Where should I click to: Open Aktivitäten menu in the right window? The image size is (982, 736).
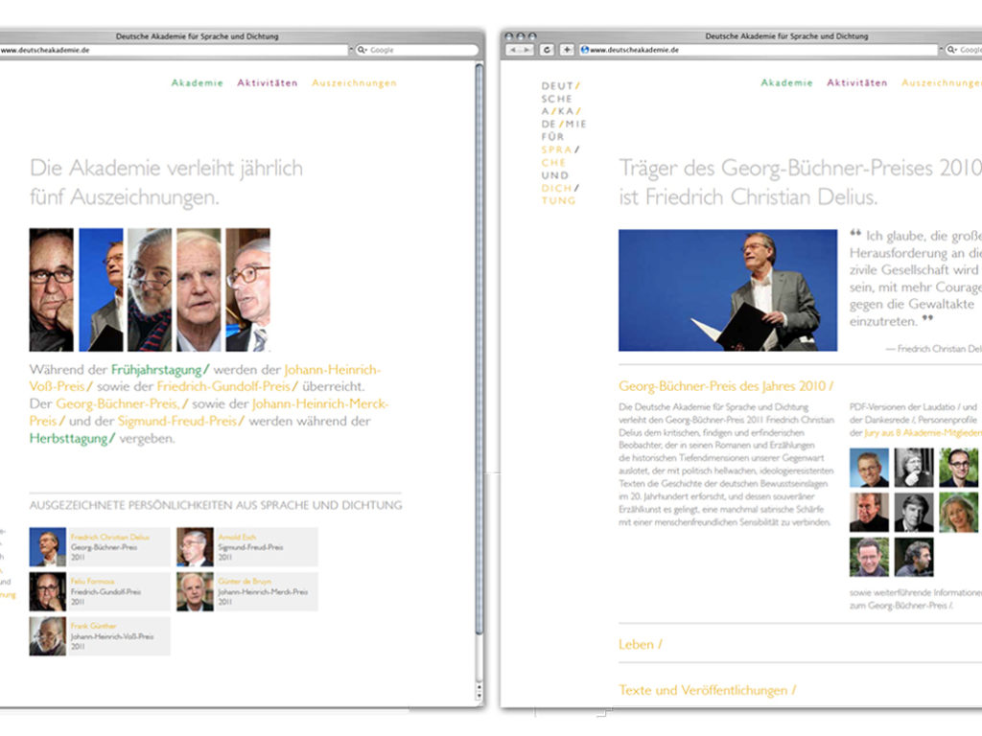[857, 83]
